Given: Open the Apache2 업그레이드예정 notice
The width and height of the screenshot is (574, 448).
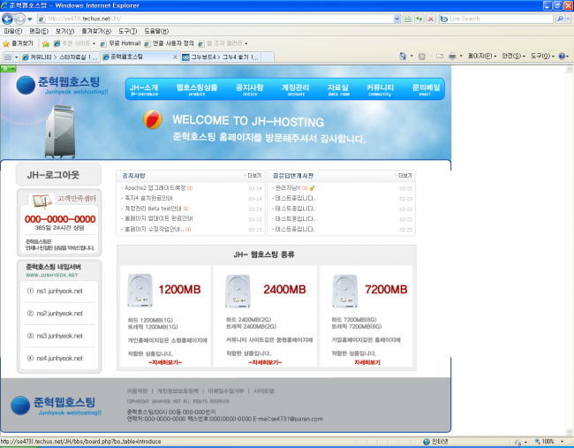Looking at the screenshot, I should pyautogui.click(x=154, y=188).
